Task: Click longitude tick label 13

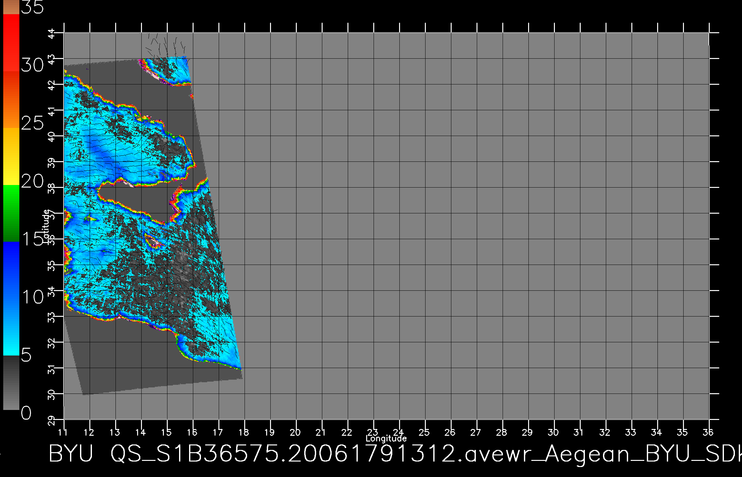Action: point(115,432)
